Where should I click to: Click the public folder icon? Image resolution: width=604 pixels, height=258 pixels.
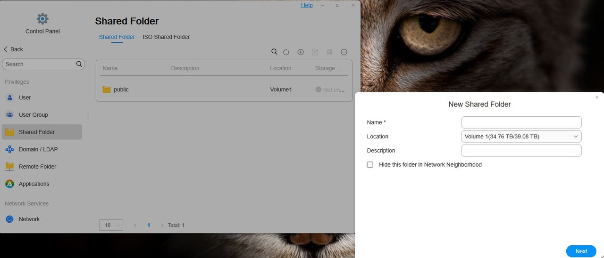click(x=107, y=89)
